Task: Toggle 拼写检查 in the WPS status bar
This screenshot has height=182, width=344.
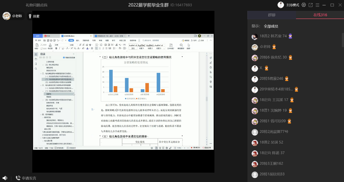Action: point(61,148)
